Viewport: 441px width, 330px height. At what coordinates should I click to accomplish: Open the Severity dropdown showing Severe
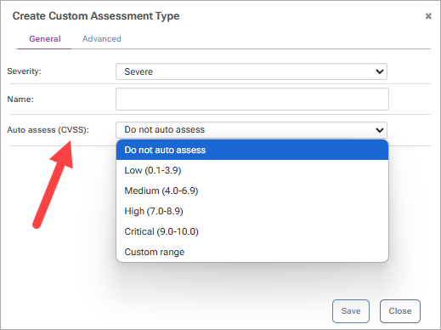pos(252,71)
